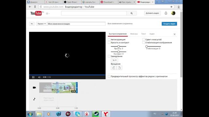The height and width of the screenshot is (117, 209).
Task: Open Steam from taskbar
Action: point(96,114)
